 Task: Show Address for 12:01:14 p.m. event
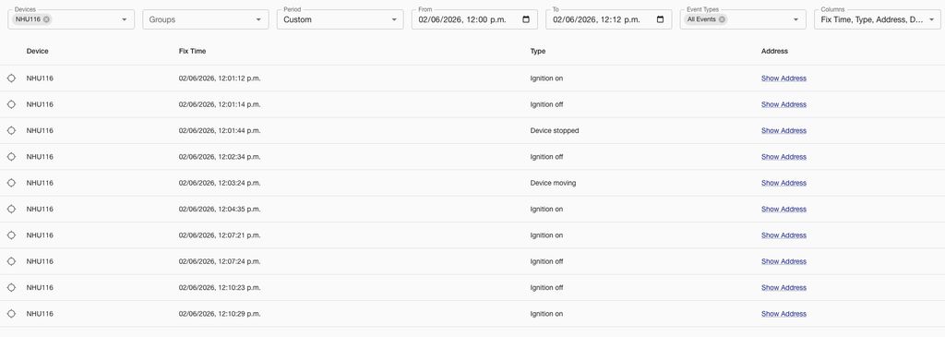point(784,104)
